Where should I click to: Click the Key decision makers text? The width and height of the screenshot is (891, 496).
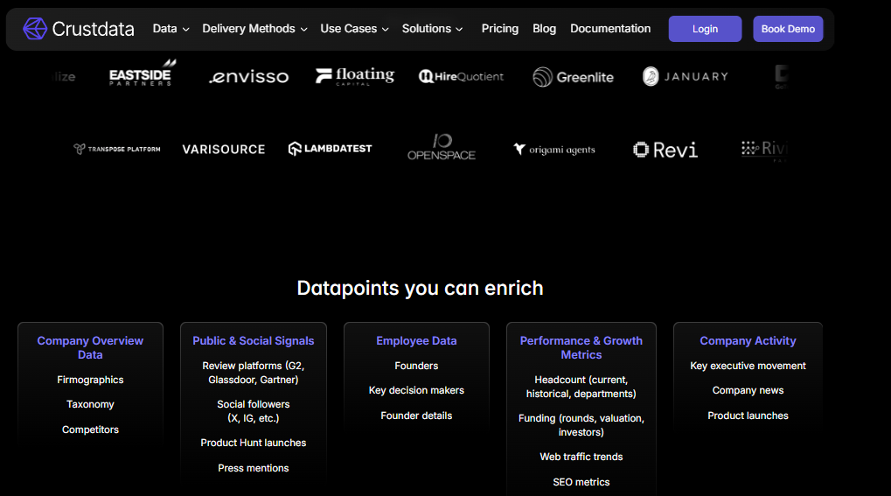pyautogui.click(x=416, y=390)
